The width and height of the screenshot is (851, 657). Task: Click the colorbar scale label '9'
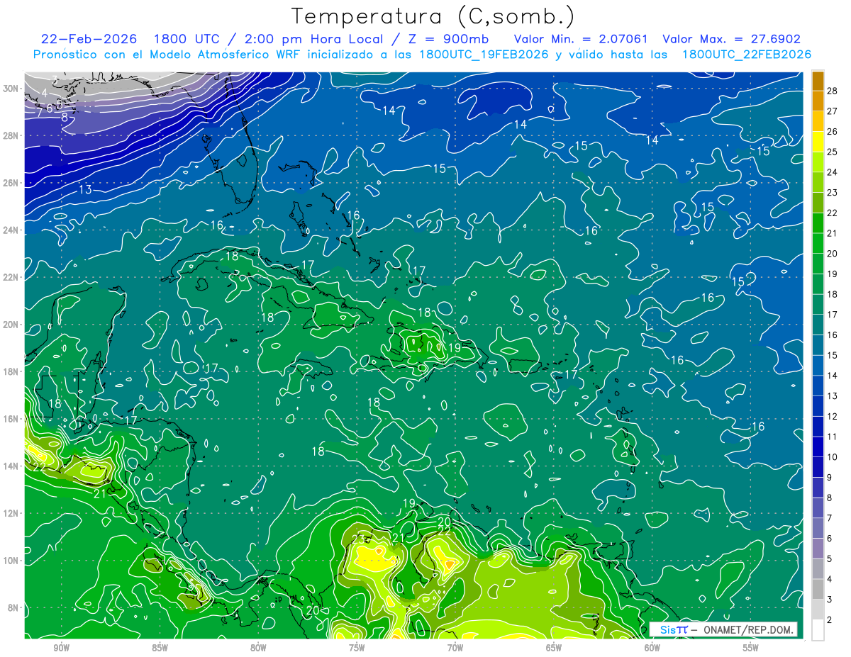[x=829, y=478]
